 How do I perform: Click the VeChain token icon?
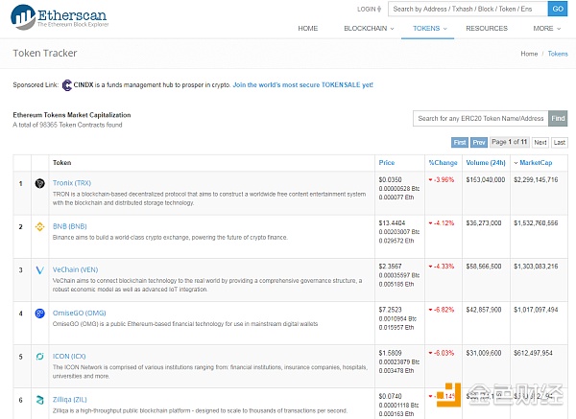tap(39, 270)
